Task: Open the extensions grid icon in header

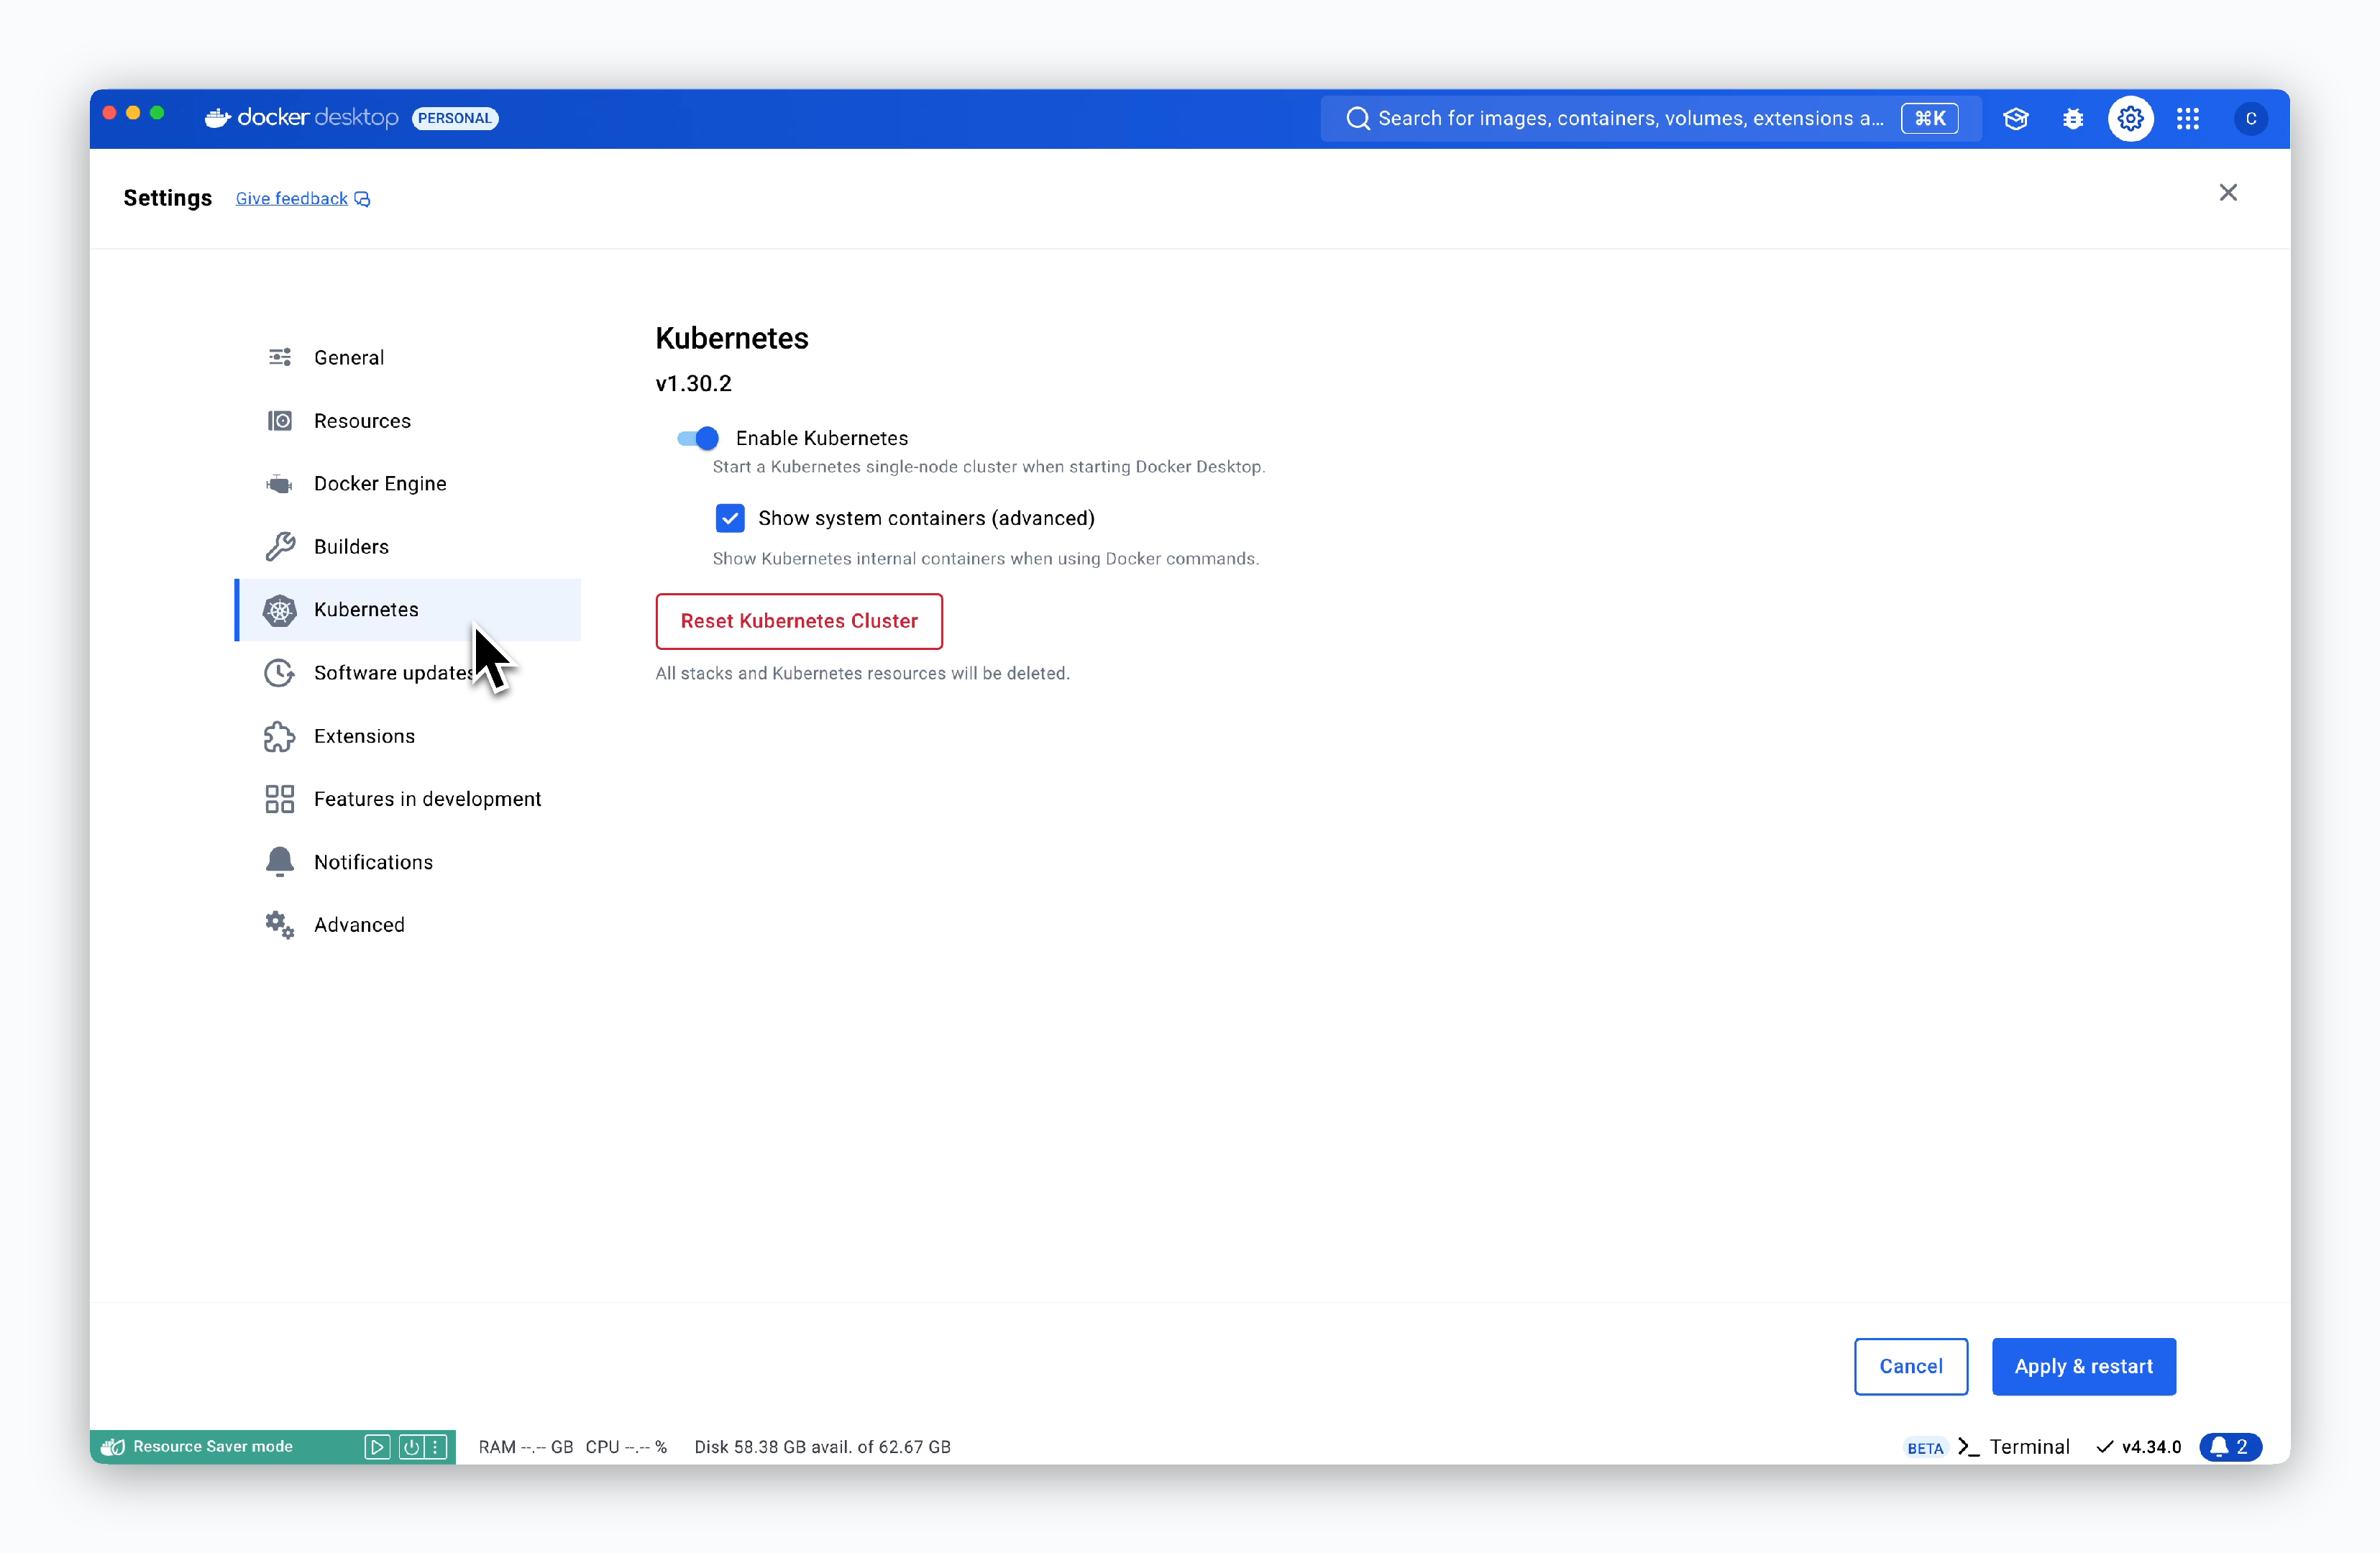Action: (2188, 119)
